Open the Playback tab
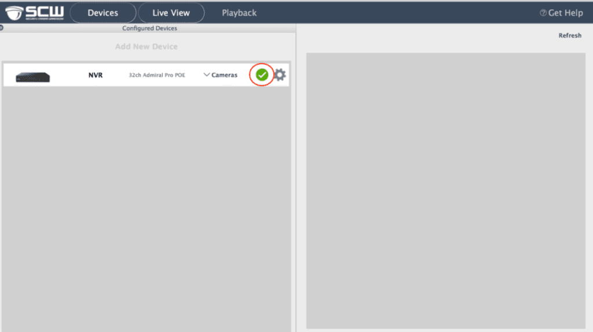Viewport: 593px width, 332px height. (x=239, y=13)
